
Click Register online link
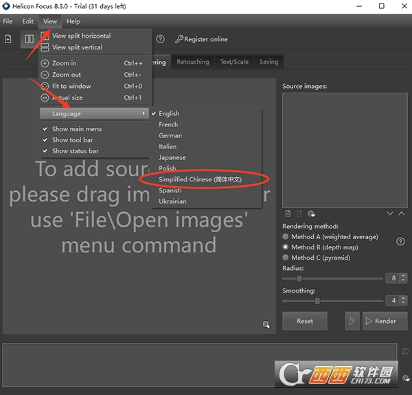click(206, 39)
